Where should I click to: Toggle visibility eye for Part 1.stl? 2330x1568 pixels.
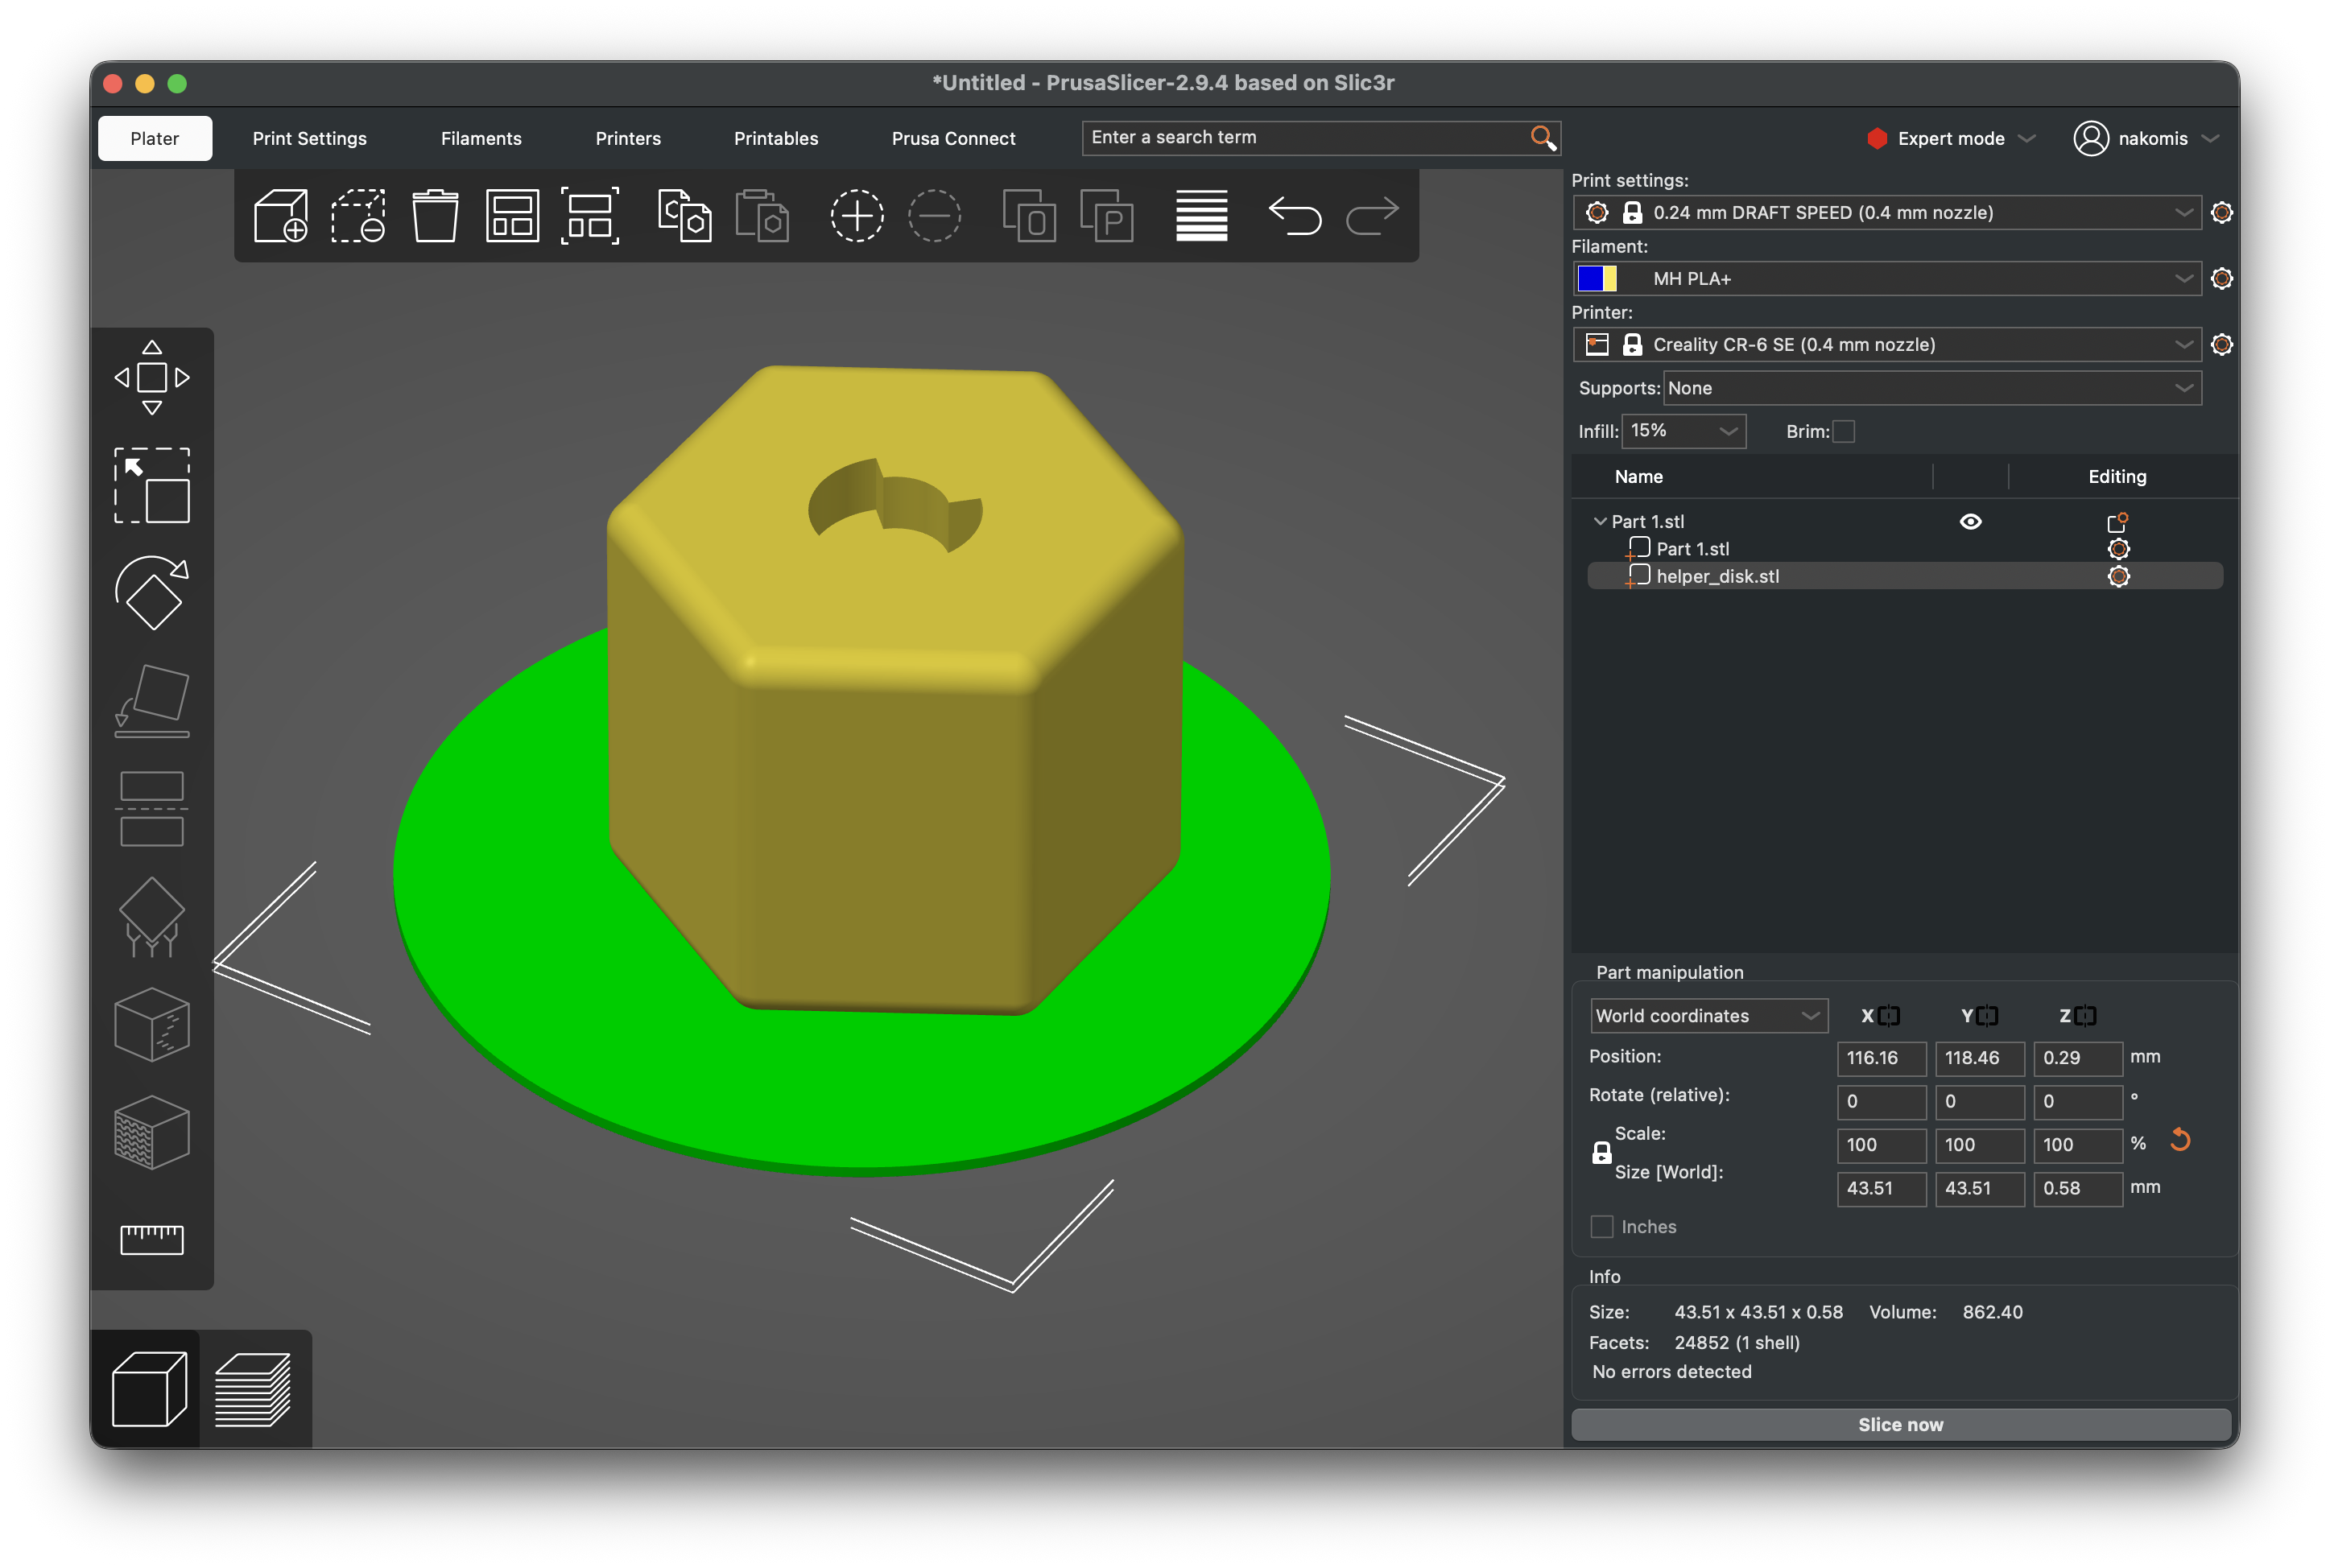coord(1970,521)
